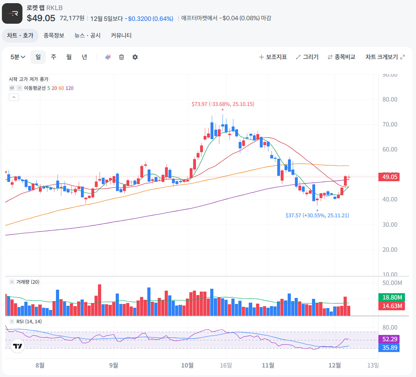Image resolution: width=416 pixels, height=377 pixels.
Task: Click the blue 35.89 RSI value tag
Action: (x=389, y=348)
